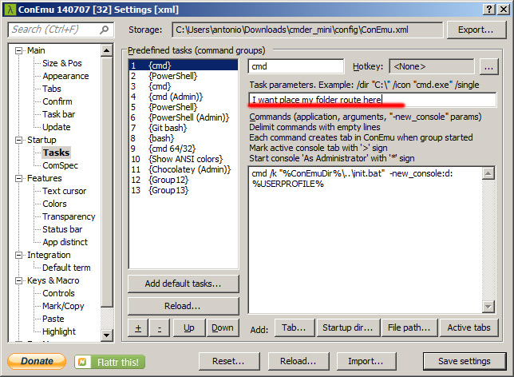Move the task Down

[x=223, y=327]
